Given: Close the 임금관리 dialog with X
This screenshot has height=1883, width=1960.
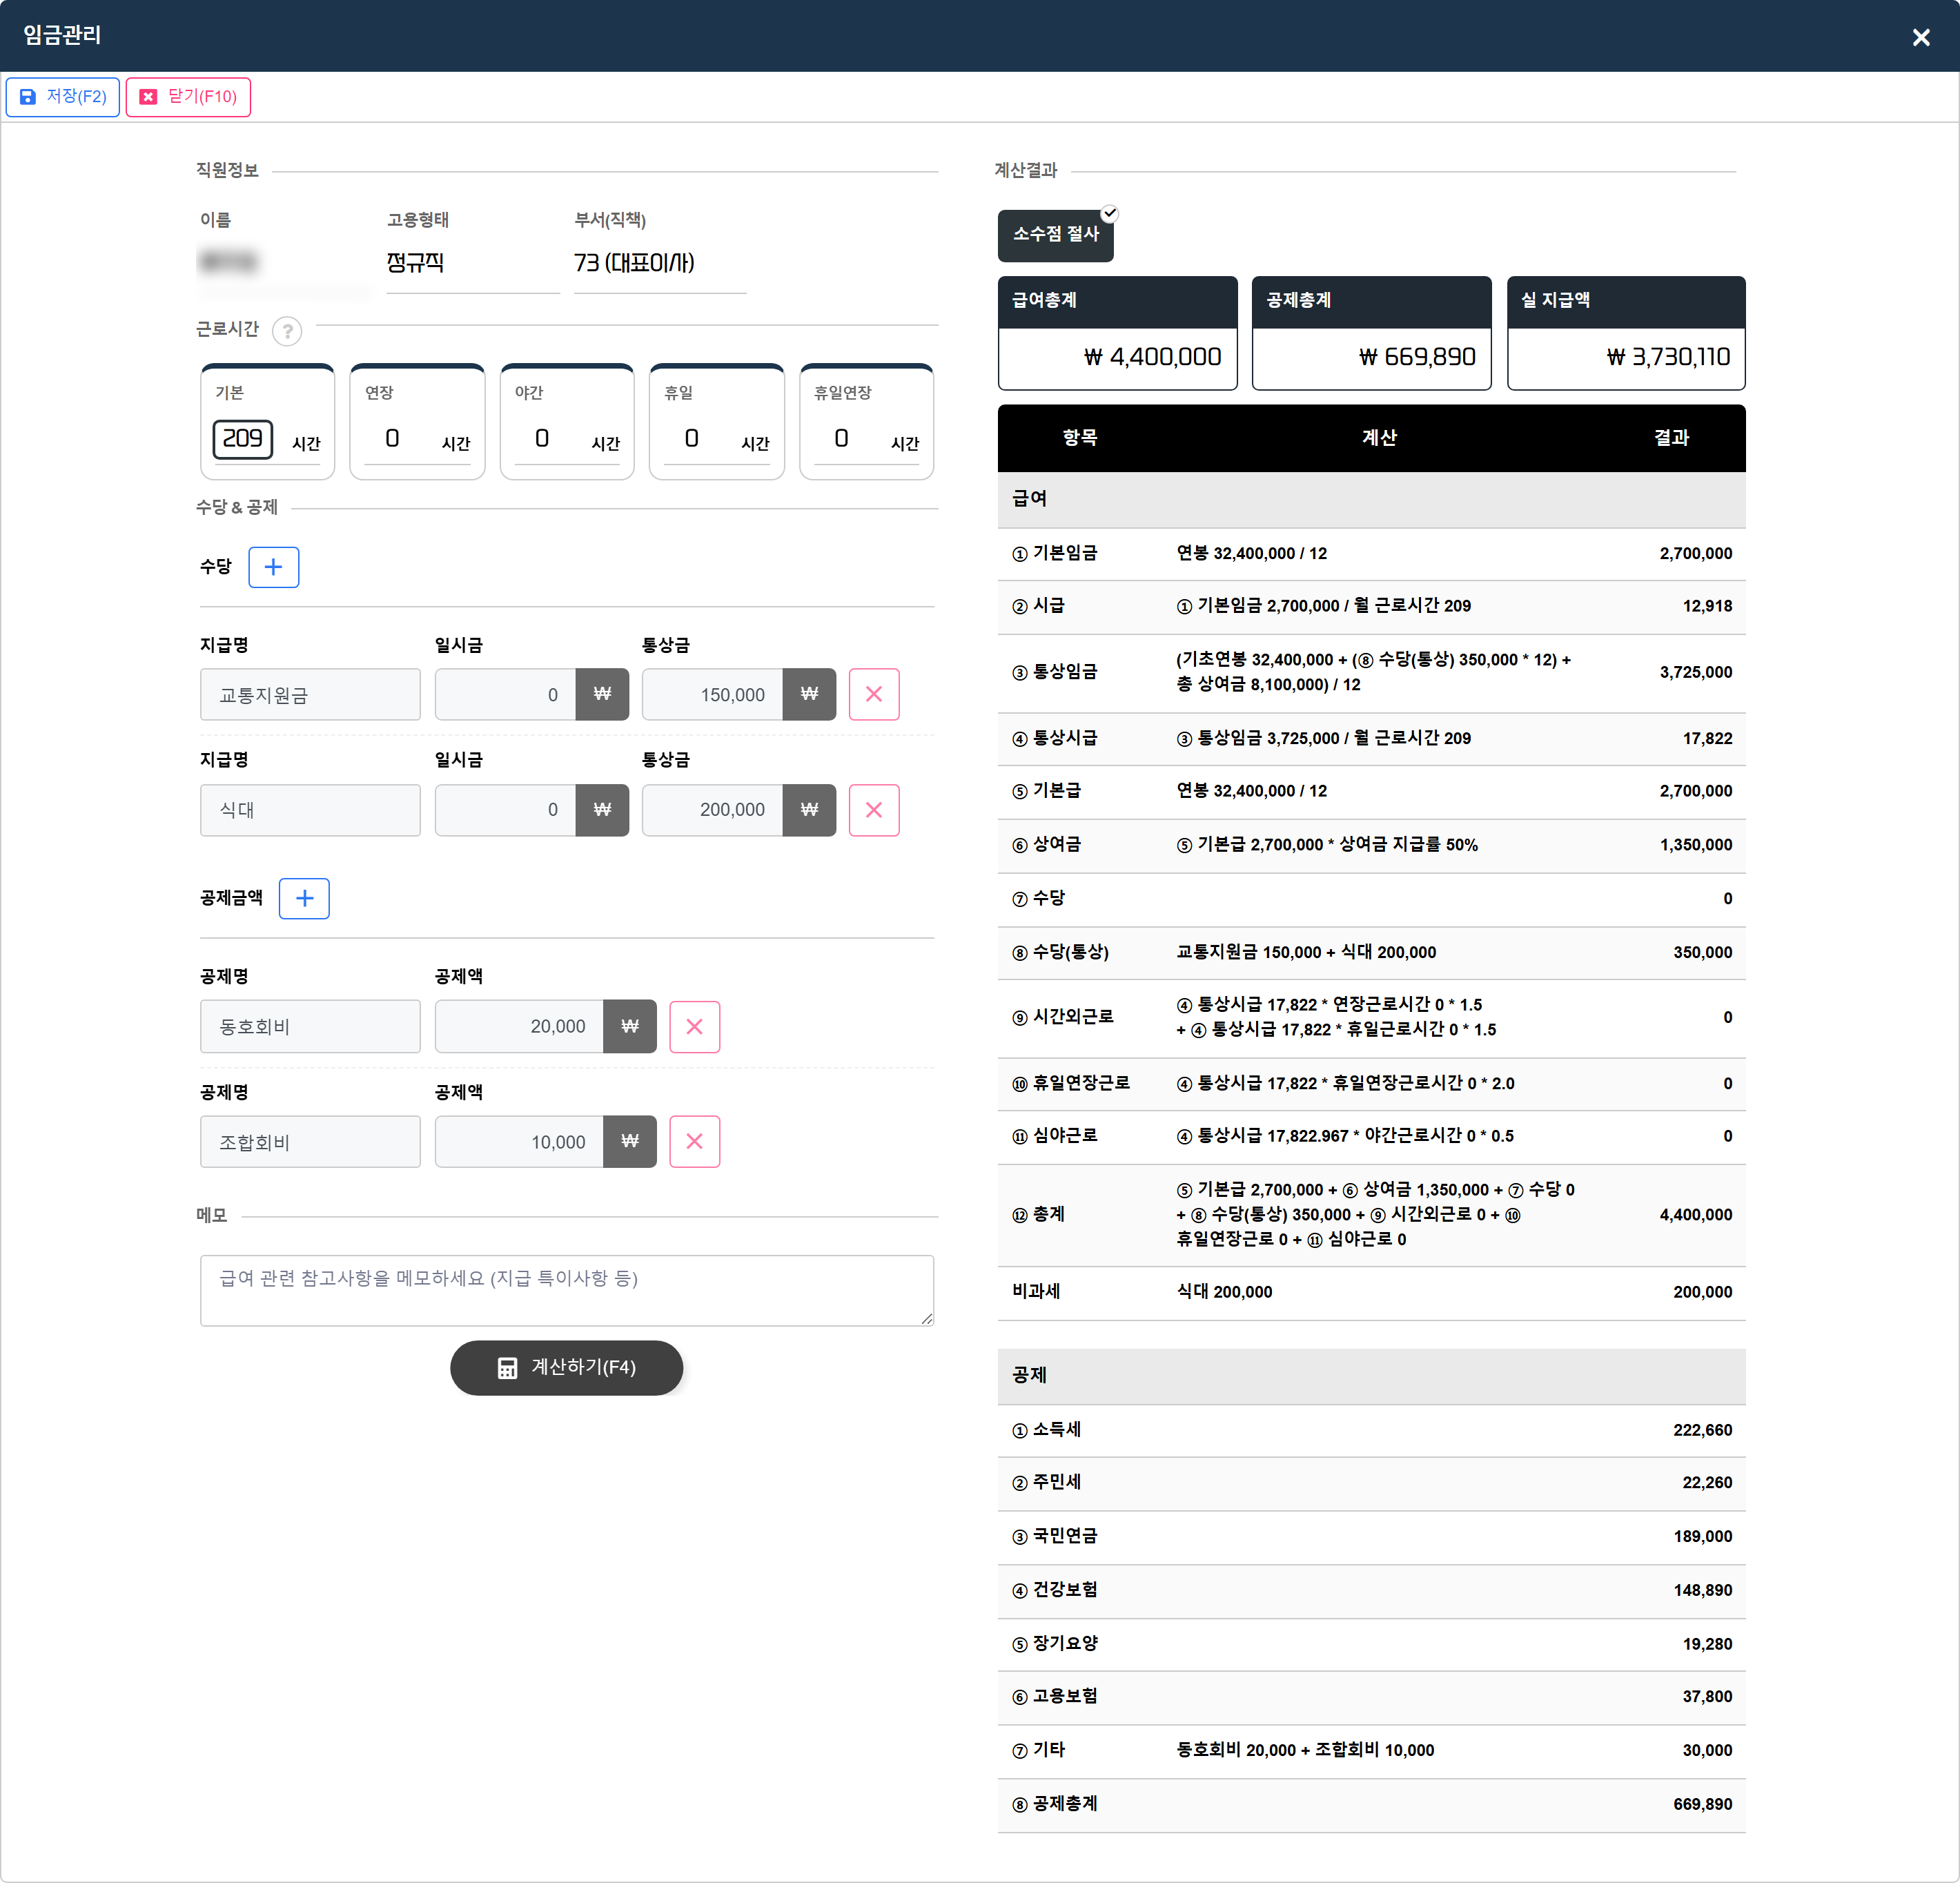Looking at the screenshot, I should click(1921, 37).
